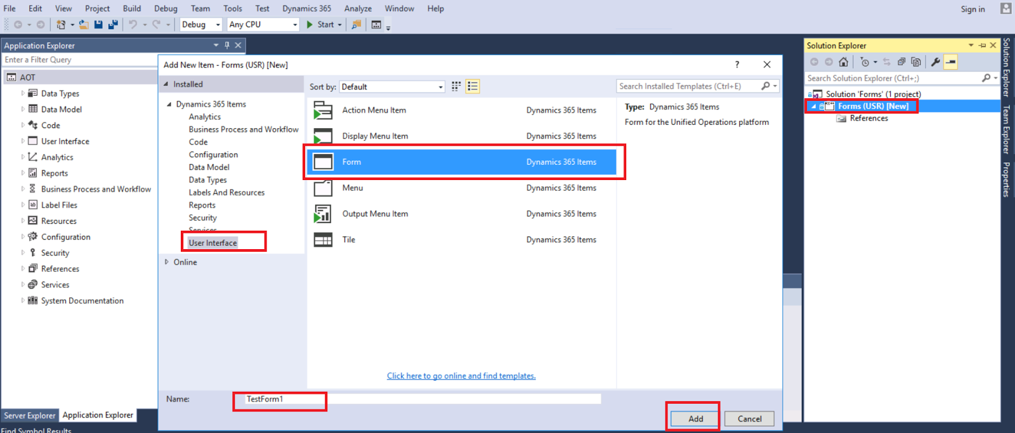Image resolution: width=1015 pixels, height=433 pixels.
Task: Click the dialog help question mark
Action: point(737,65)
